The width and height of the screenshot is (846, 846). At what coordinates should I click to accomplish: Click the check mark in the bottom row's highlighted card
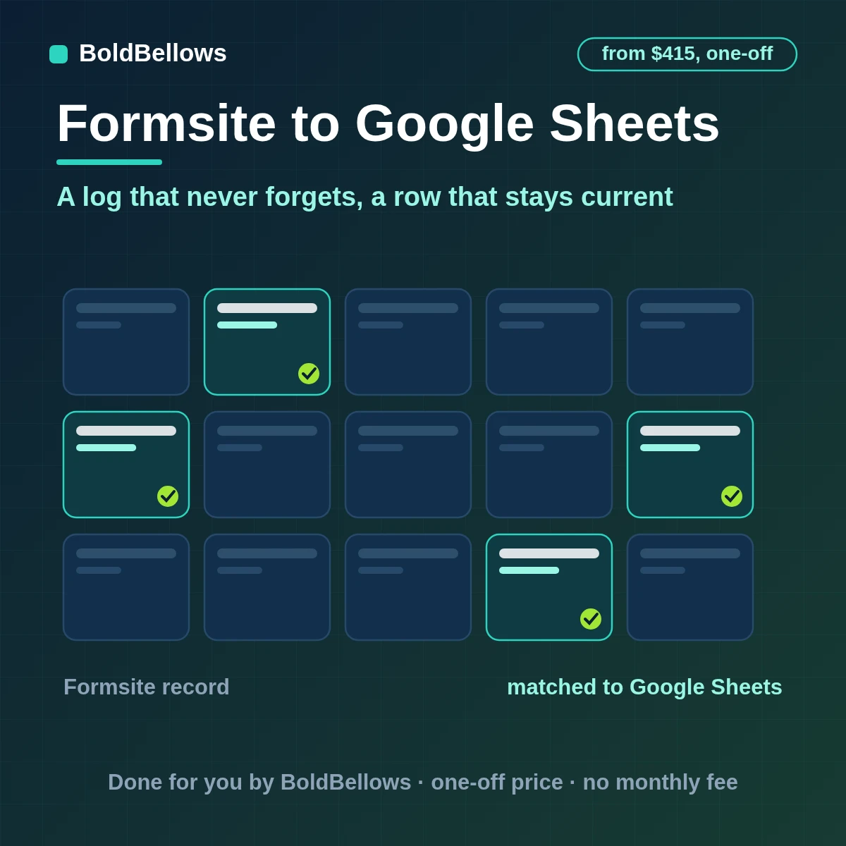click(591, 619)
